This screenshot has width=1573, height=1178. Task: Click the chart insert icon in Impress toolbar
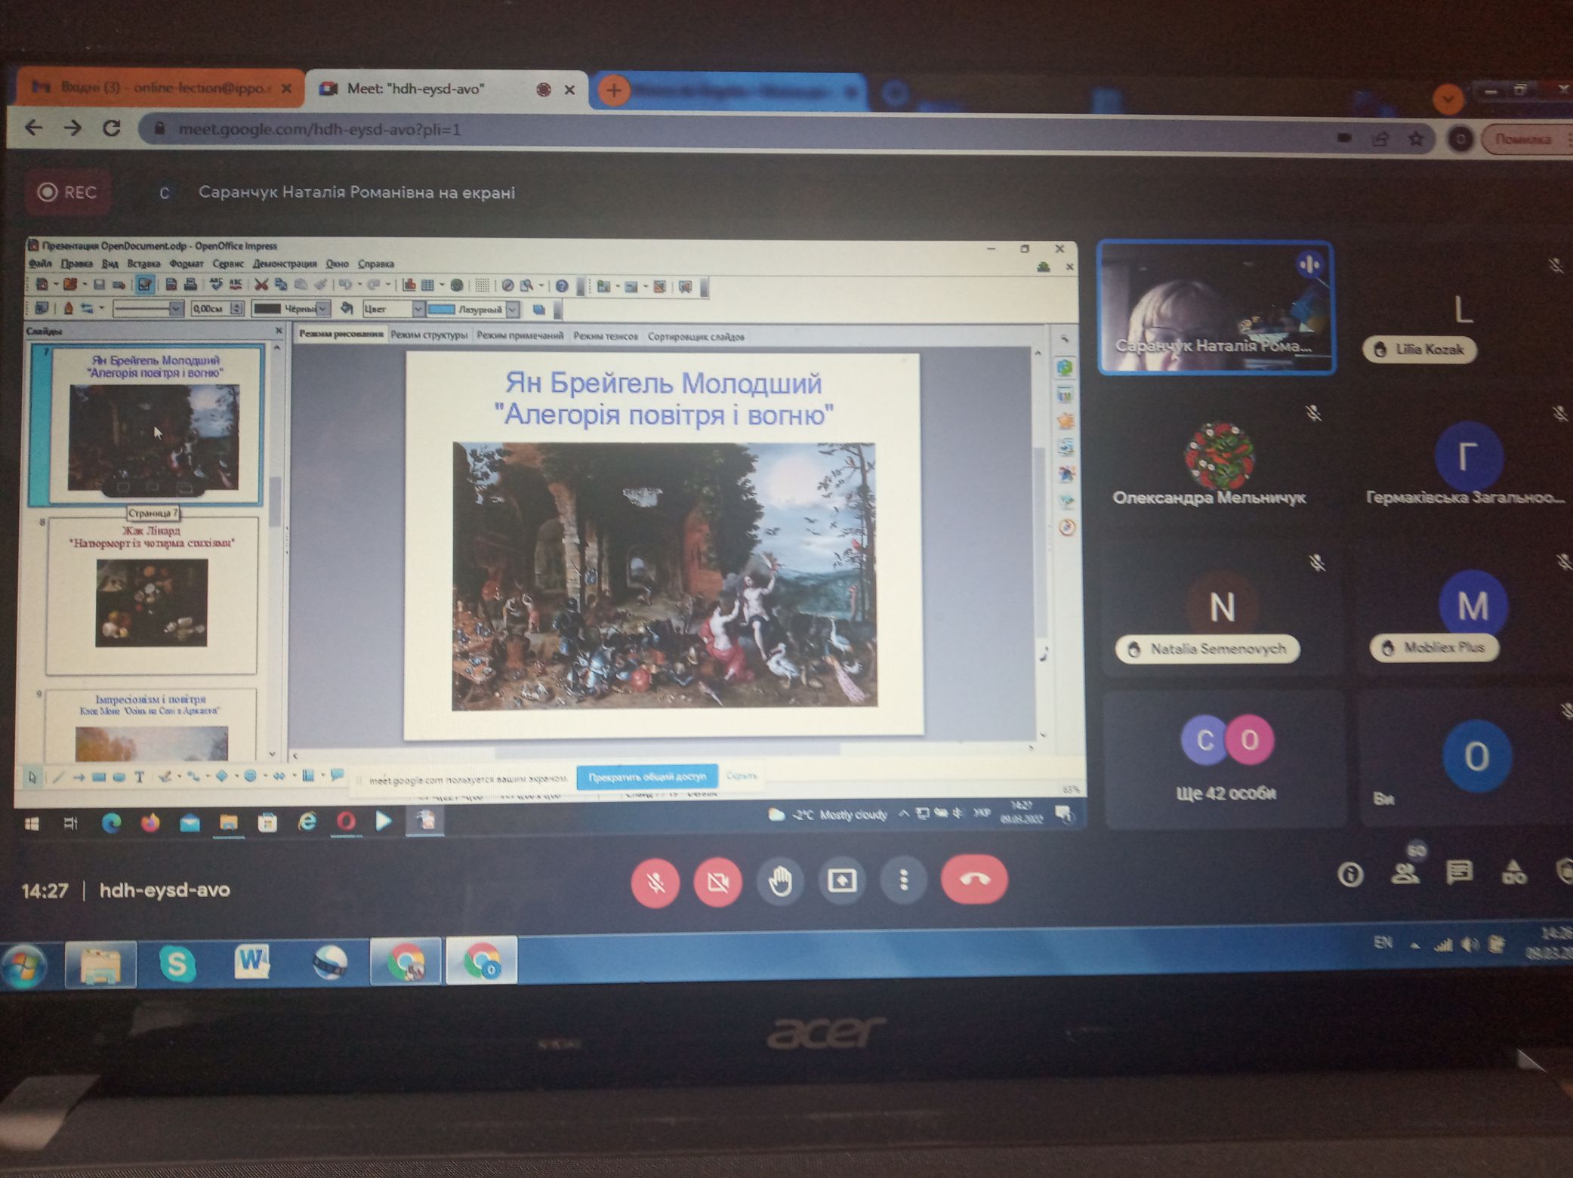[409, 285]
